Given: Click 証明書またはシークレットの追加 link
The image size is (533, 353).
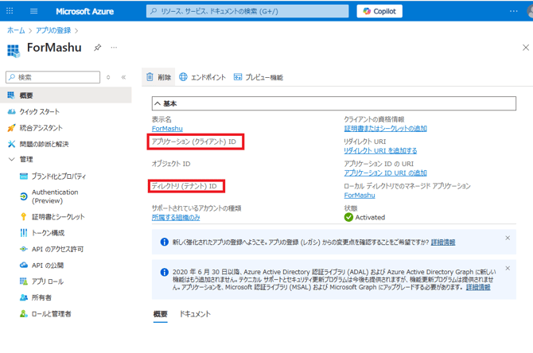Looking at the screenshot, I should click(x=385, y=128).
